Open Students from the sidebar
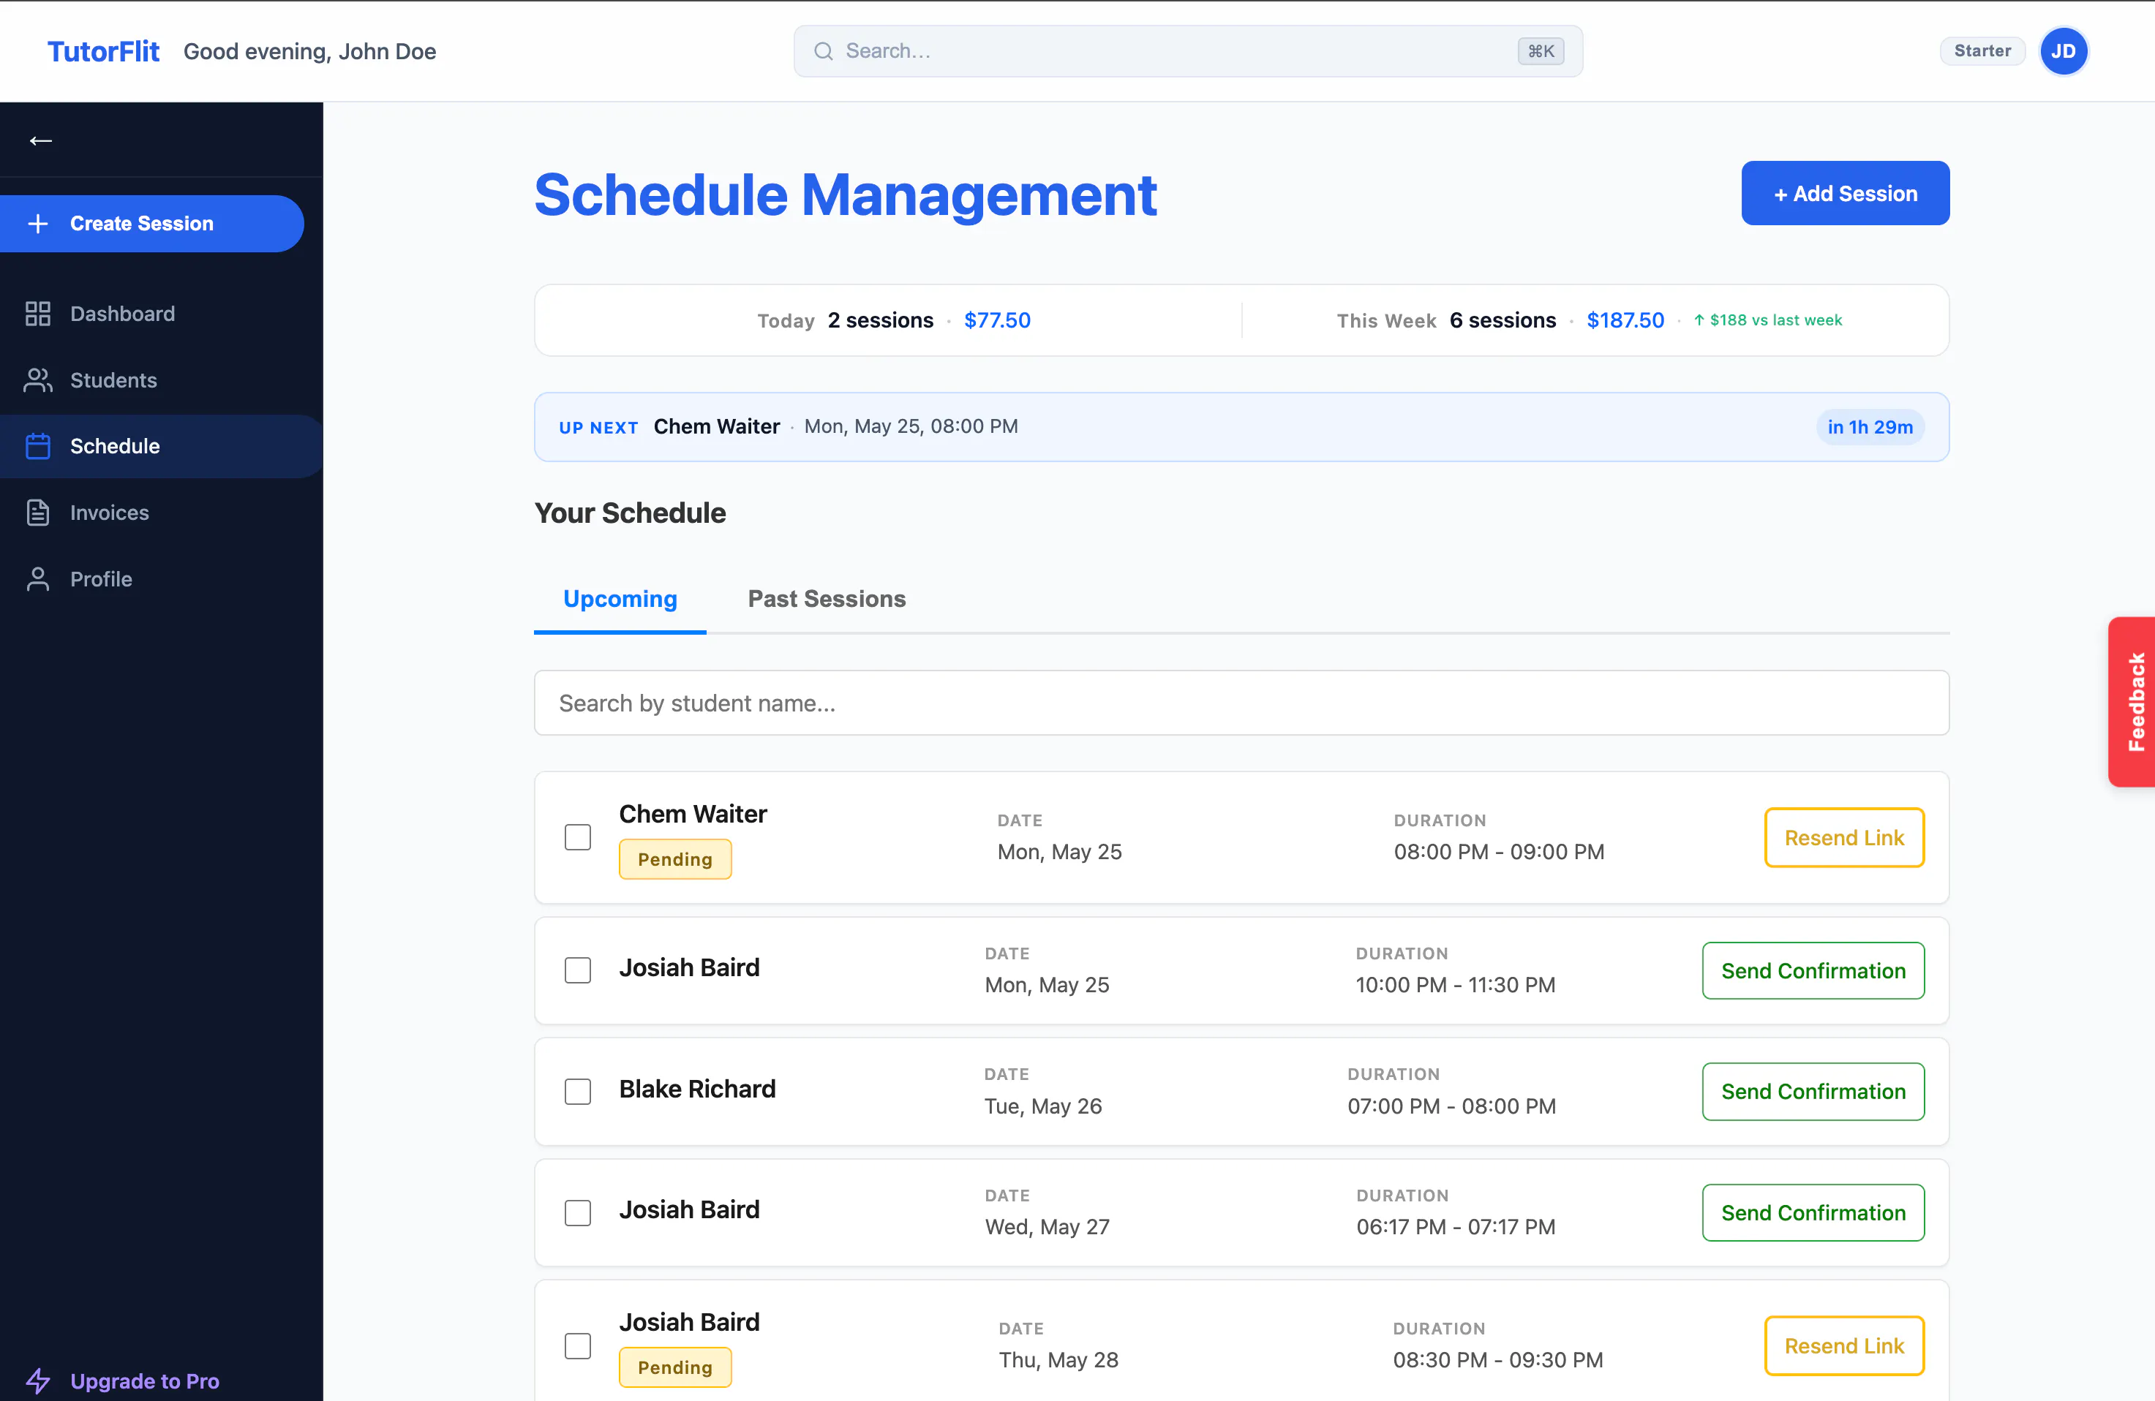The height and width of the screenshot is (1401, 2155). (x=161, y=380)
